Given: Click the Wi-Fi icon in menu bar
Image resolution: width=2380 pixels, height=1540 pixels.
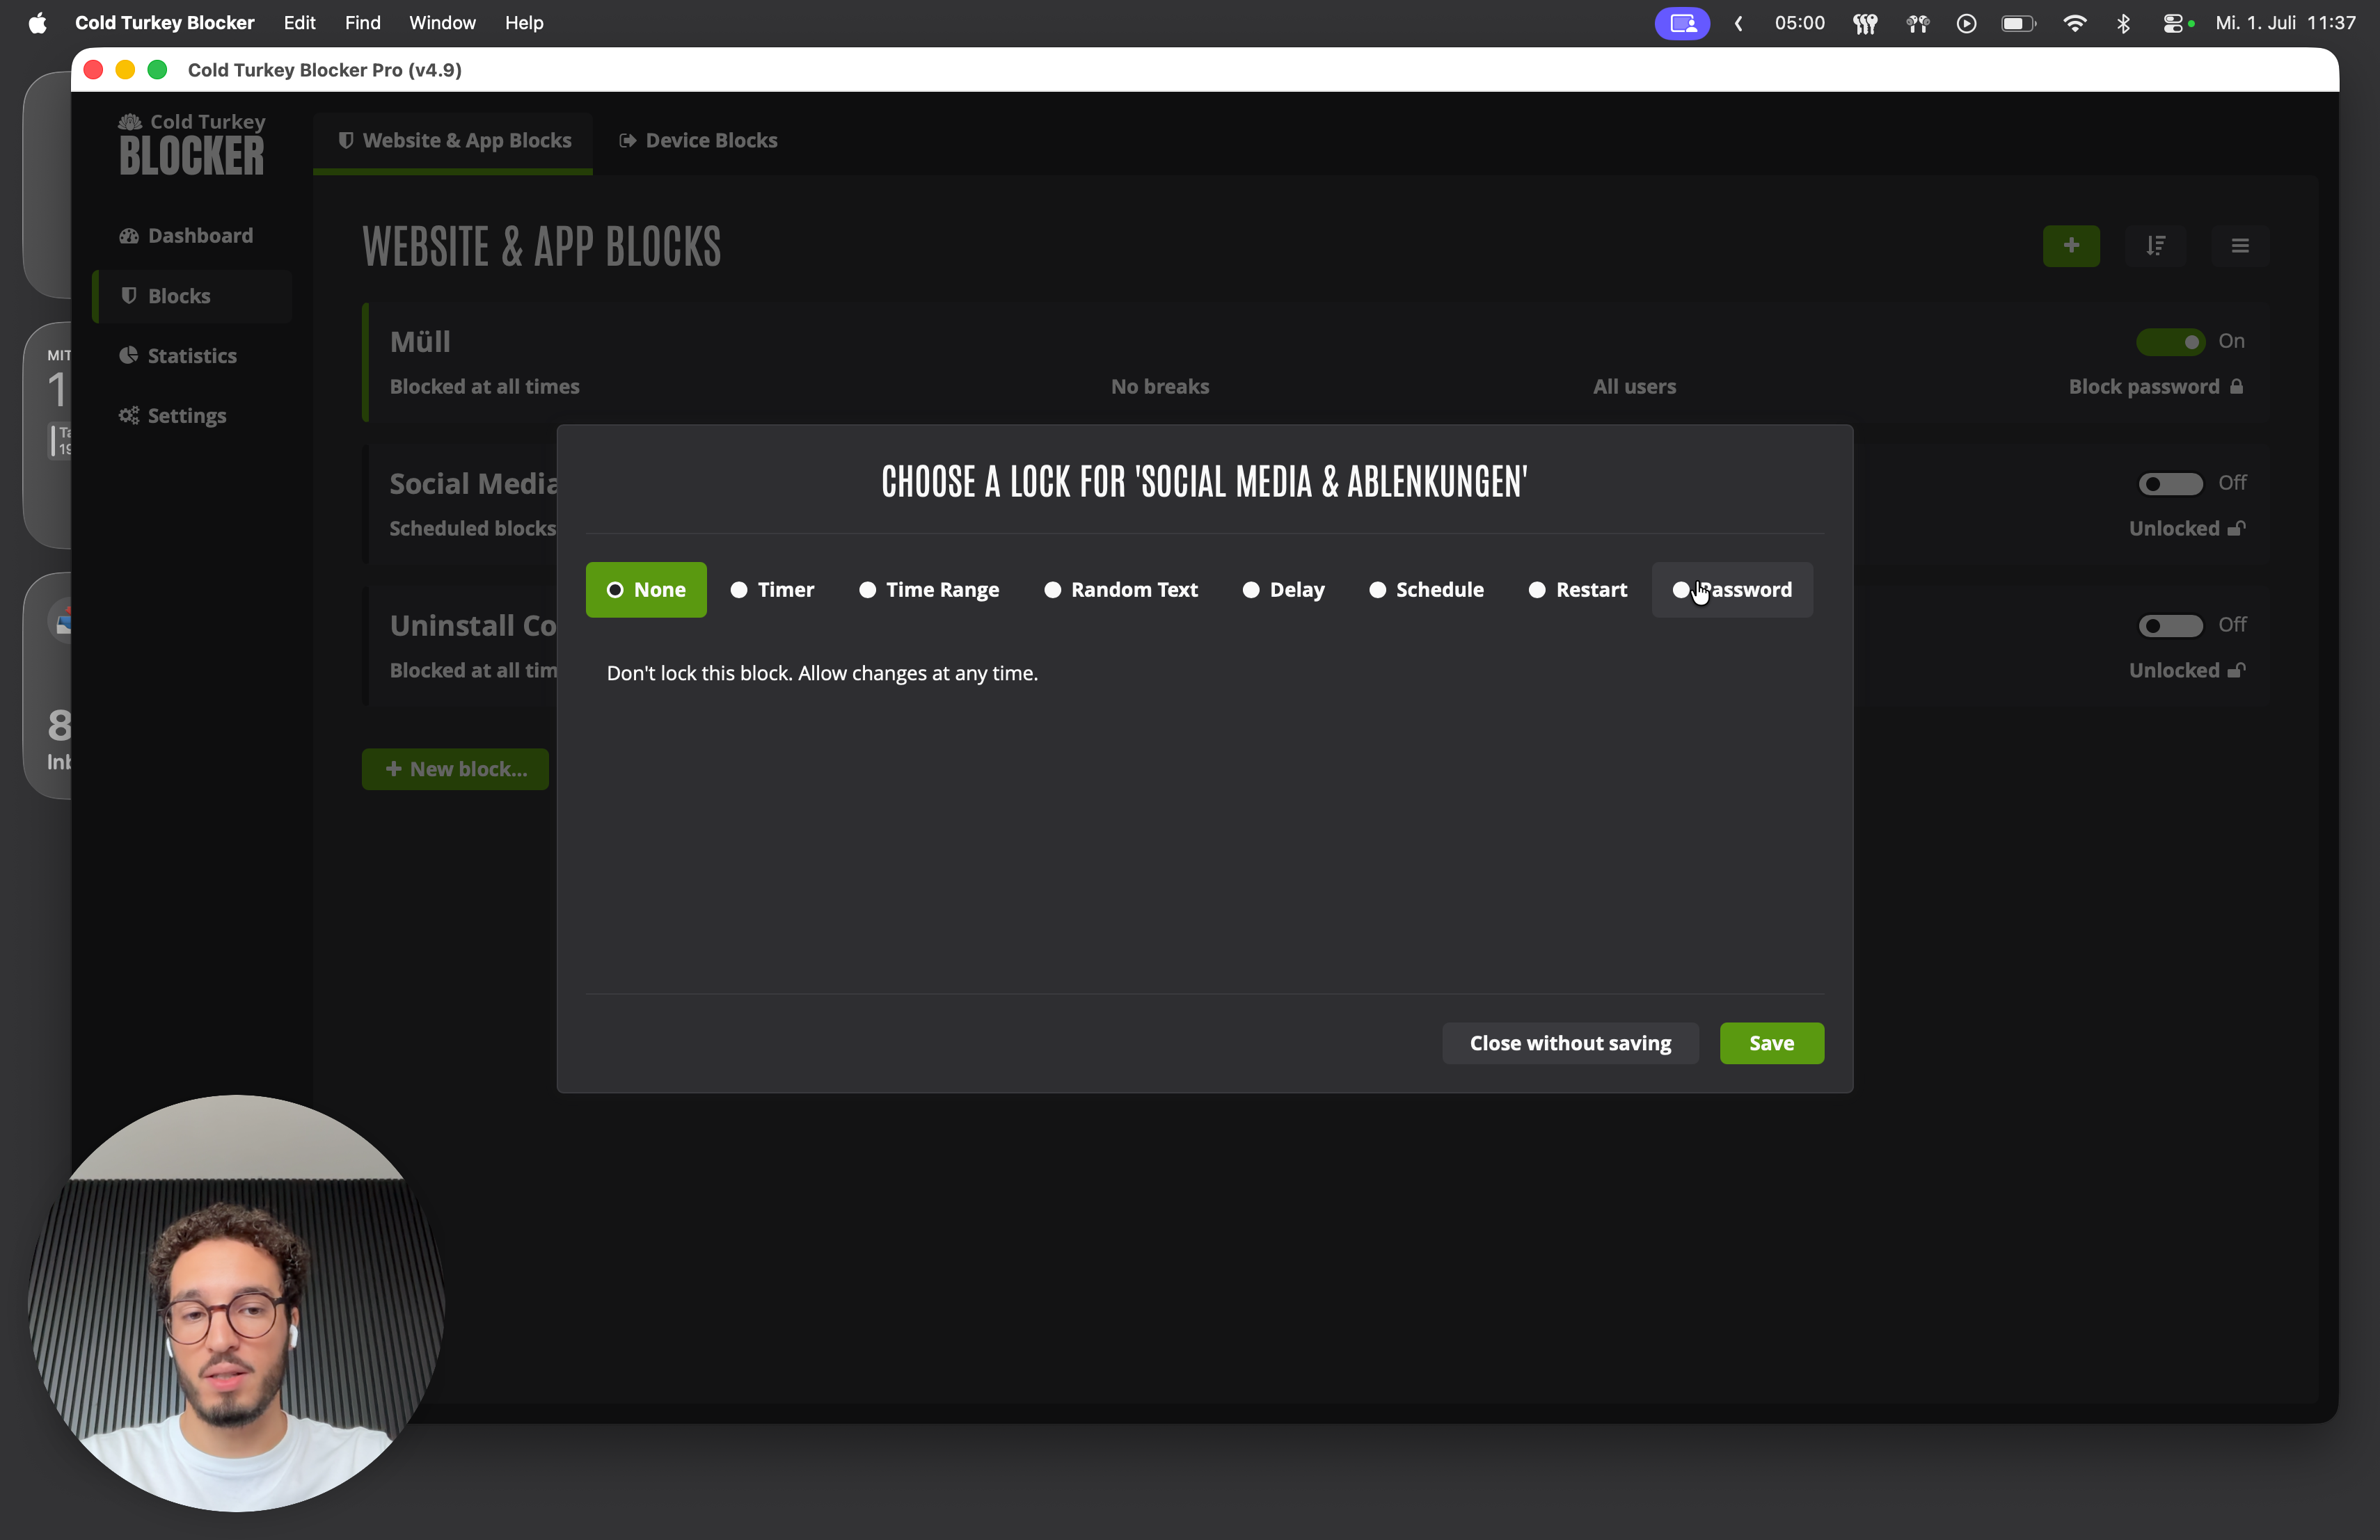Looking at the screenshot, I should click(2075, 23).
